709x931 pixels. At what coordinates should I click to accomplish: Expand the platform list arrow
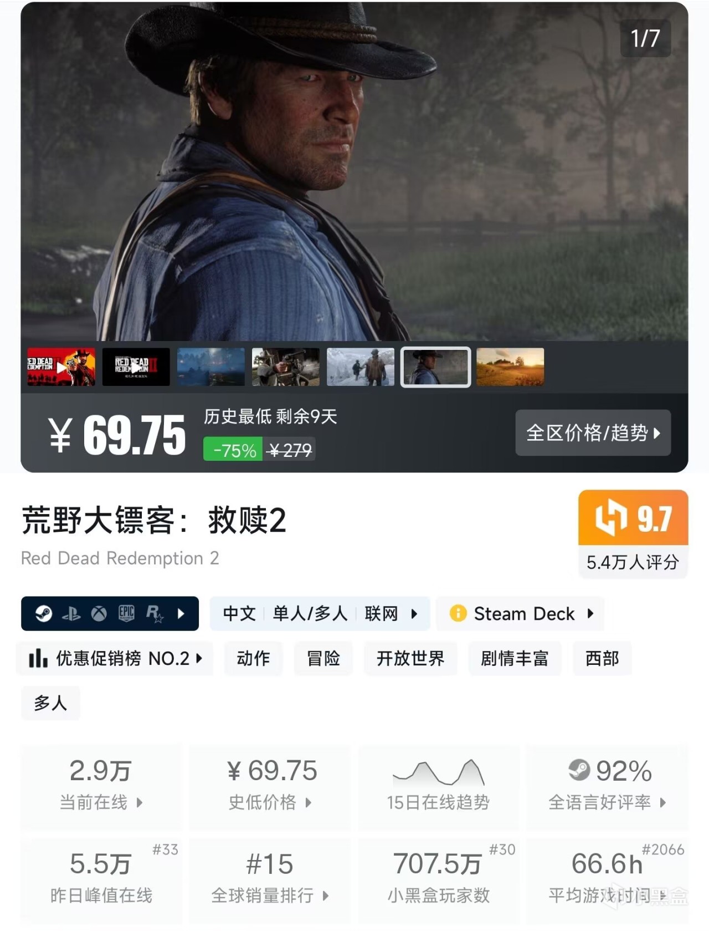point(181,613)
